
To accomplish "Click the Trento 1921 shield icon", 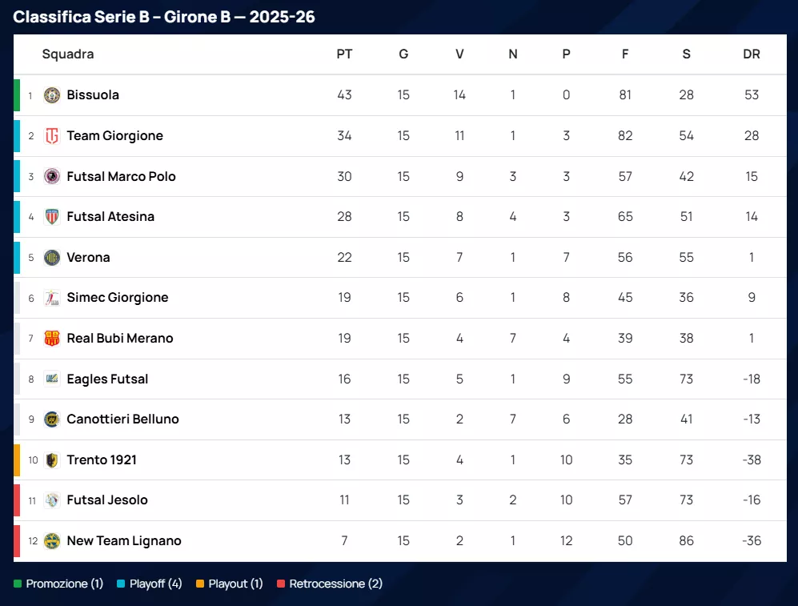I will [x=52, y=460].
